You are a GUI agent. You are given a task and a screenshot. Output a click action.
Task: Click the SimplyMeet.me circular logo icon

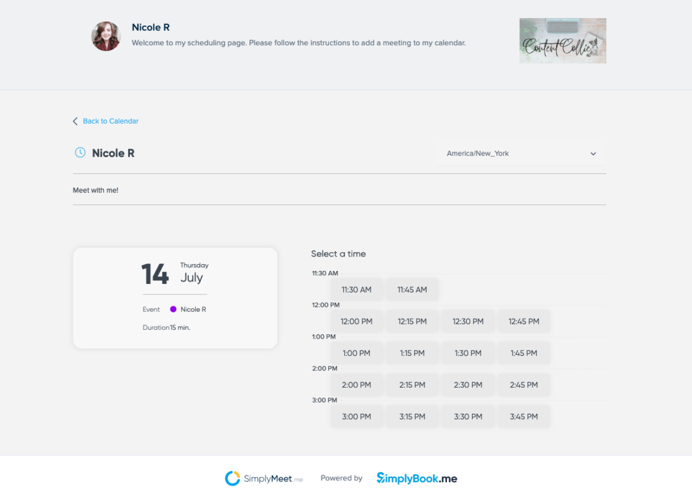pos(232,478)
